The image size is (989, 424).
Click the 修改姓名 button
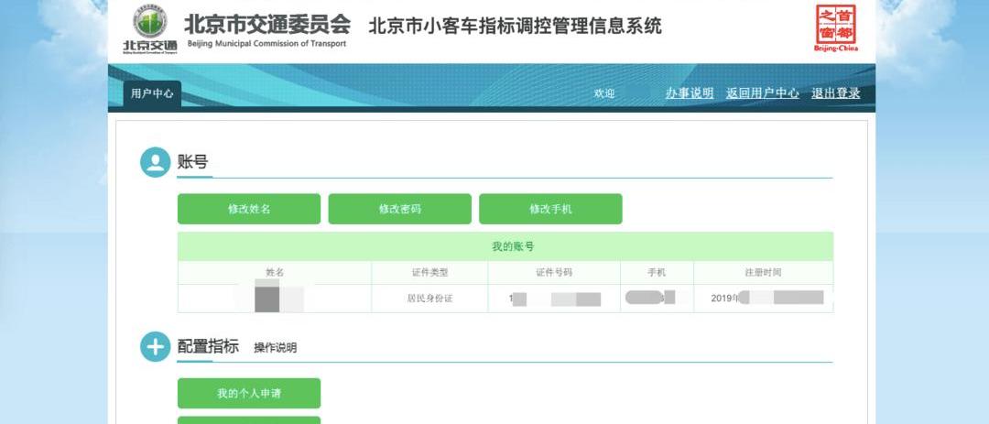click(x=249, y=209)
